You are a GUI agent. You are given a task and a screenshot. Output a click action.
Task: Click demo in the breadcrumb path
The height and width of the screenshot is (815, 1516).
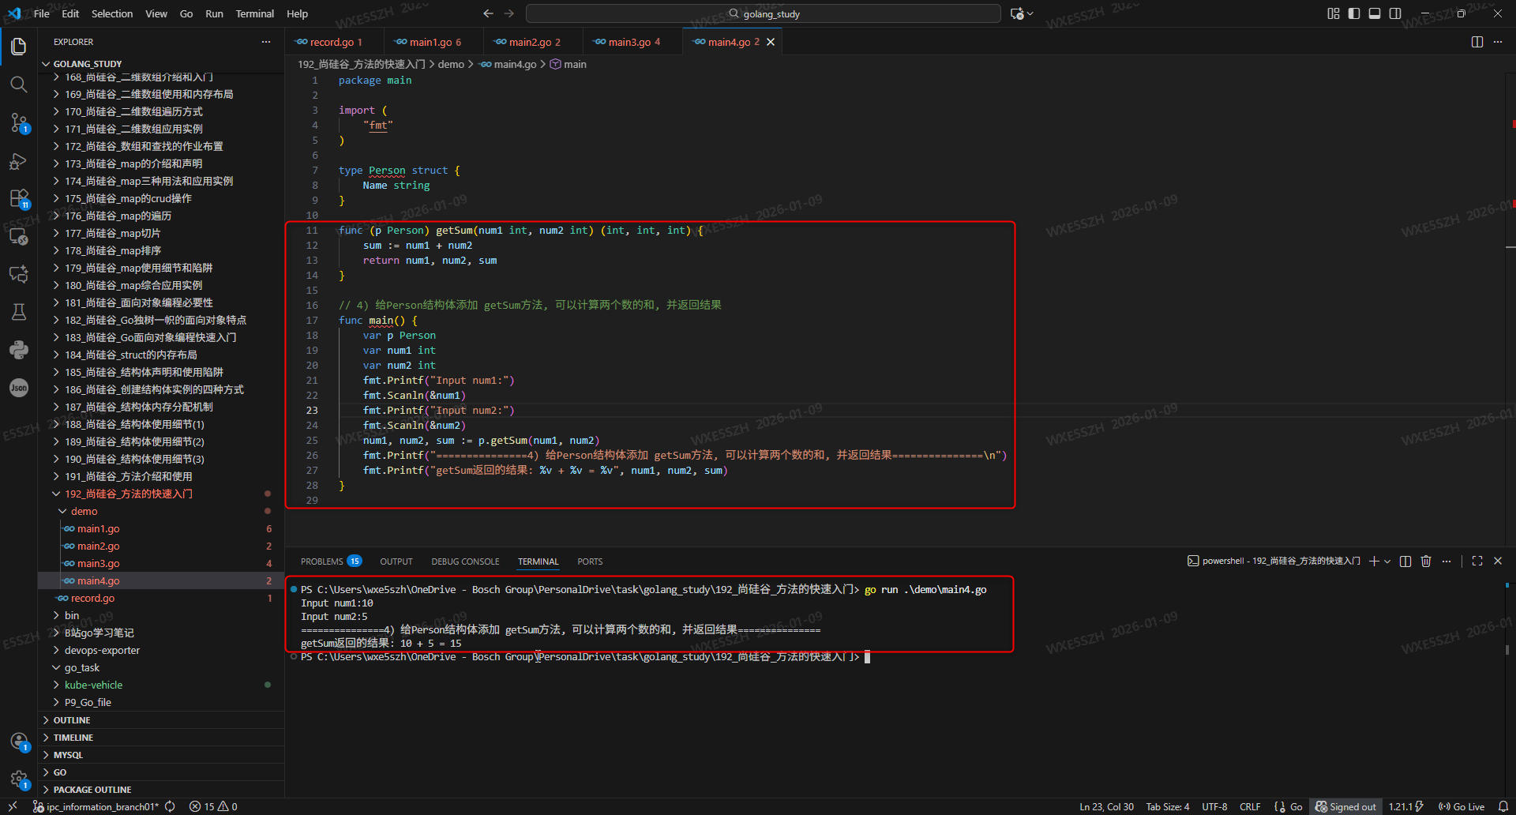451,64
